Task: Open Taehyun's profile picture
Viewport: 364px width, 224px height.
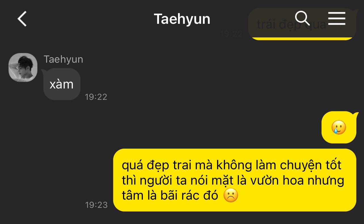Action: point(23,67)
